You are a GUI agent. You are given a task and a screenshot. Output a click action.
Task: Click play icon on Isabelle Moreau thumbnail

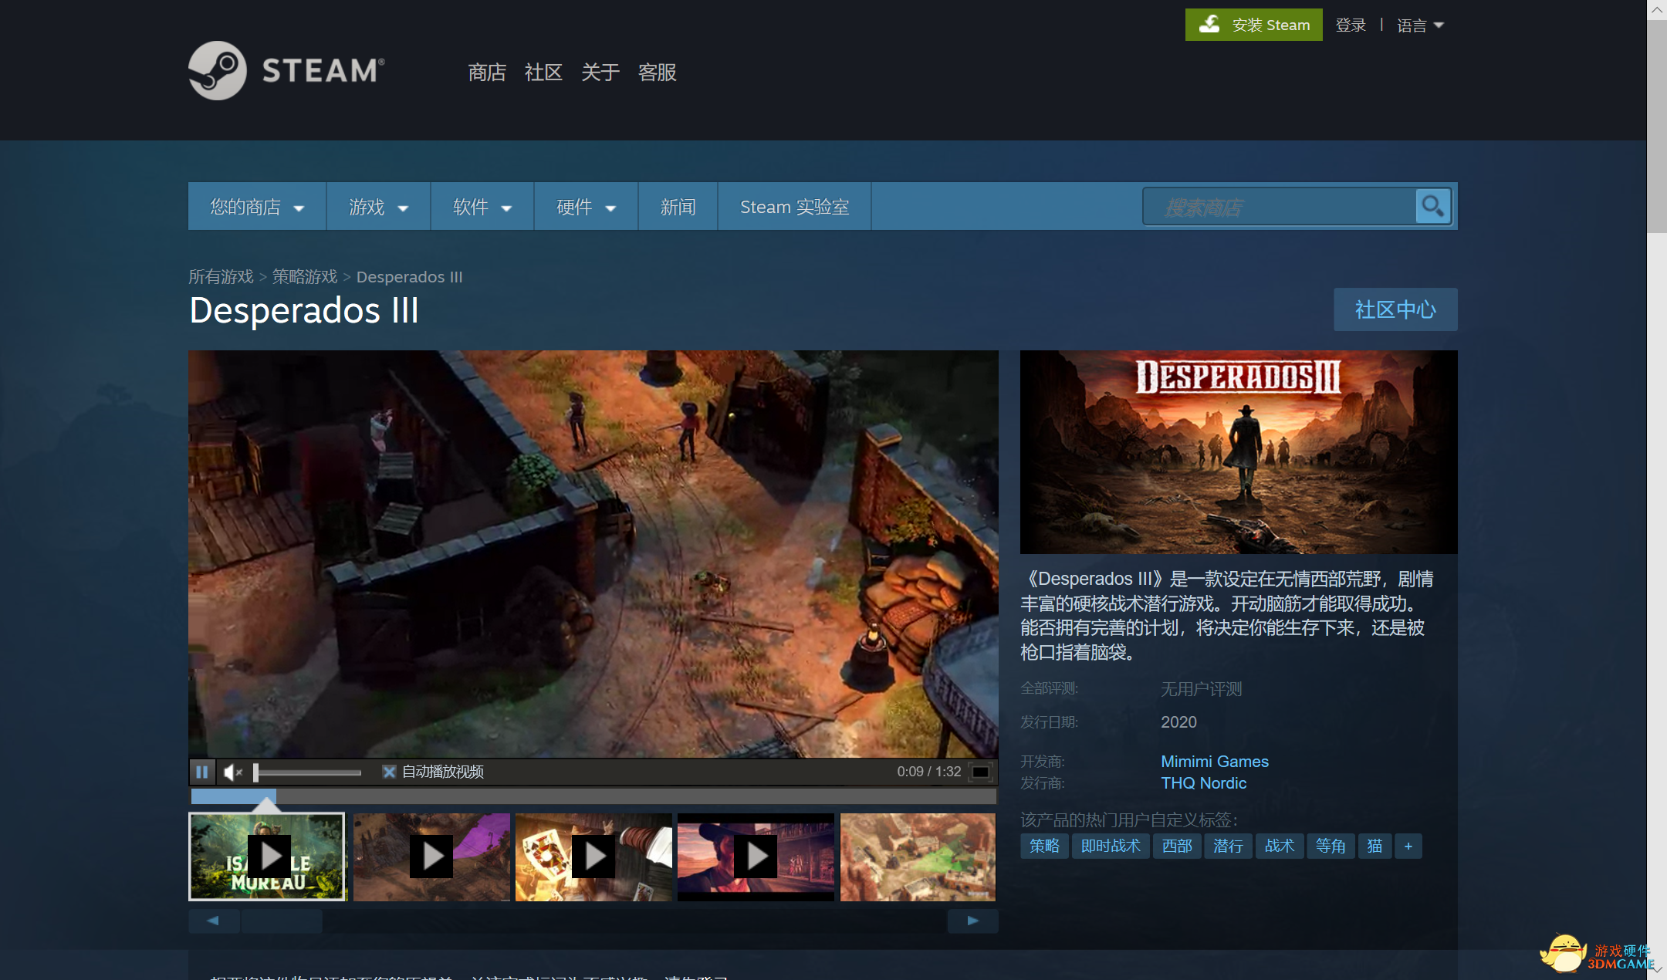(269, 857)
